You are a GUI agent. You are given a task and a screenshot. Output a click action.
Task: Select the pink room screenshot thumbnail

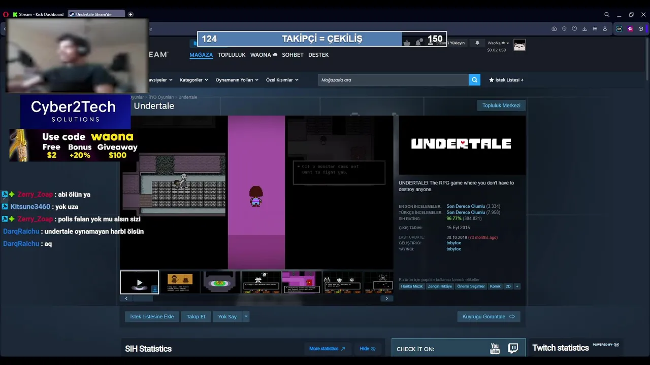[x=302, y=282]
